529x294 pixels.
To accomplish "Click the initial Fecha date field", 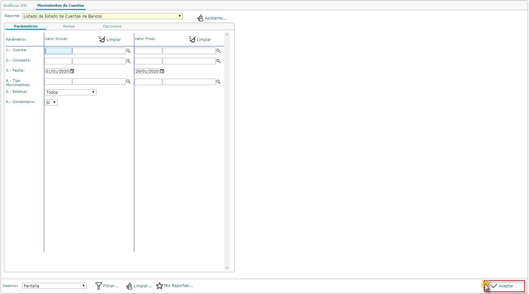I will [57, 71].
